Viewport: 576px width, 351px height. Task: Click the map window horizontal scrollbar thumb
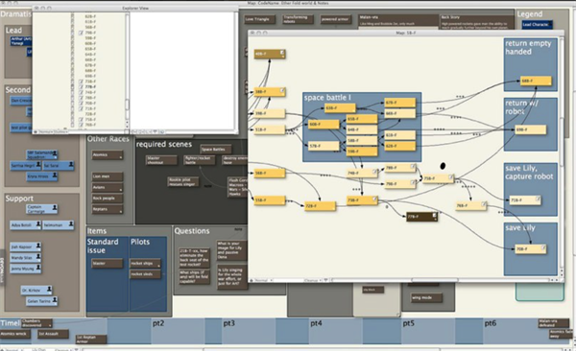435,280
